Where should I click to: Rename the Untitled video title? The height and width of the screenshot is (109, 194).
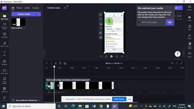pyautogui.click(x=54, y=8)
